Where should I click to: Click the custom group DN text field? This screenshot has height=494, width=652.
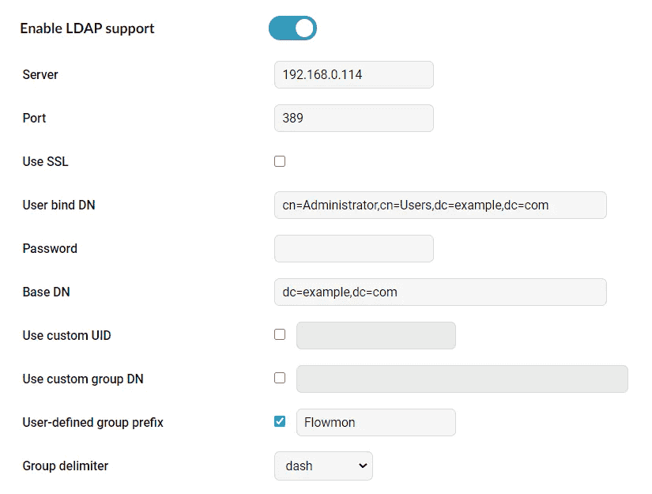tap(462, 379)
